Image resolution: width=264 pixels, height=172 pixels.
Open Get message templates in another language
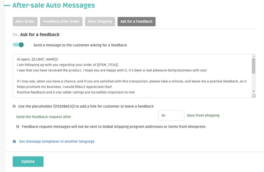click(x=57, y=142)
